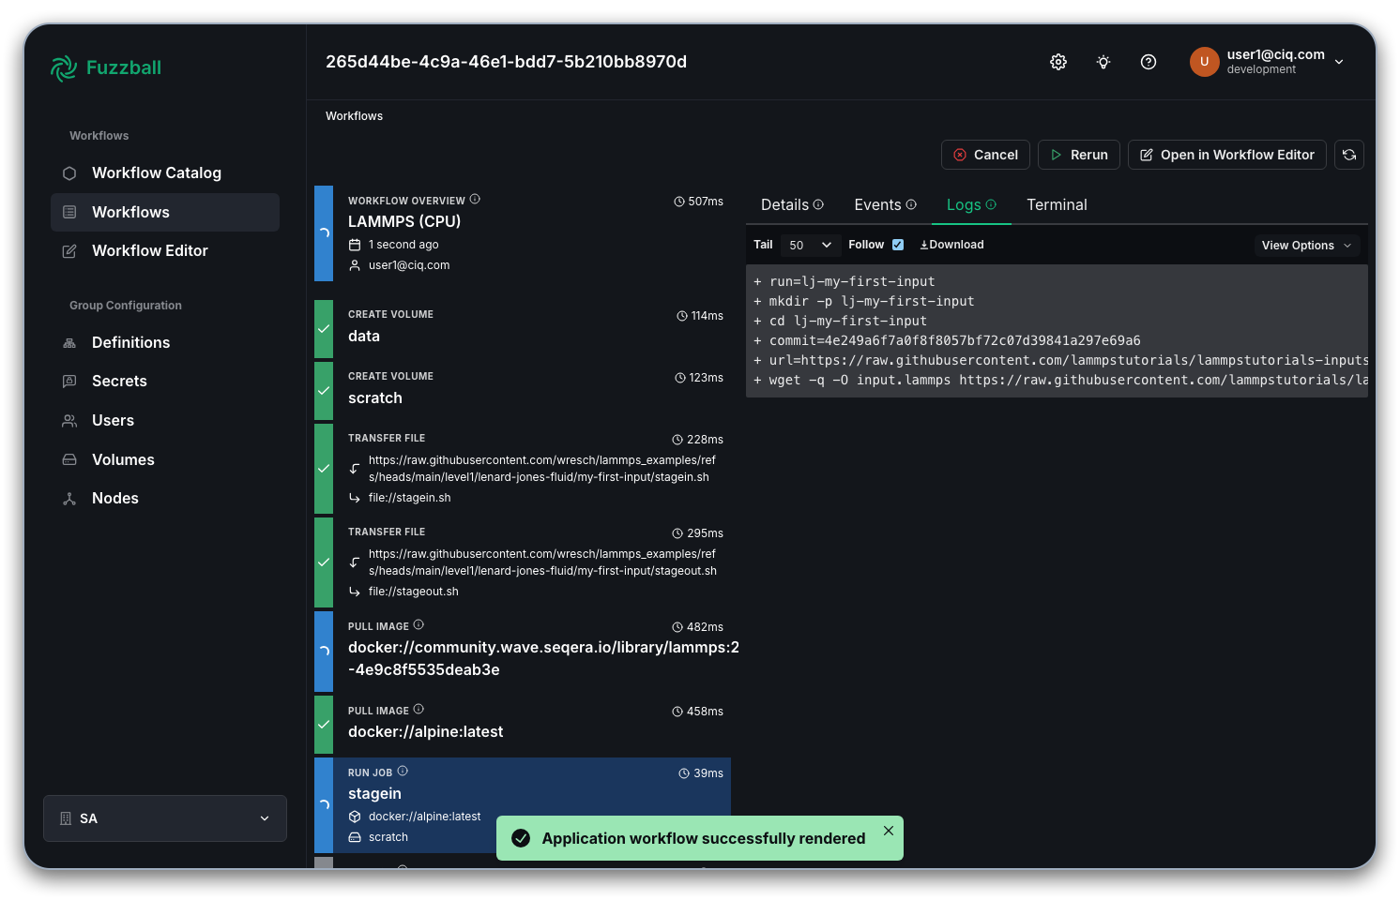Click the info icon beside the Events tab
1400x900 pixels.
click(x=911, y=204)
